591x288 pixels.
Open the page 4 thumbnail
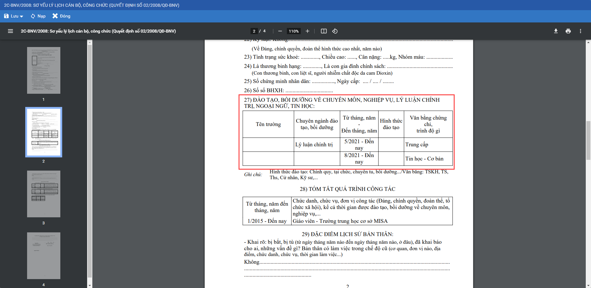click(x=44, y=256)
